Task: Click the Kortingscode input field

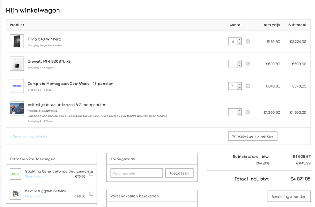Action: (137, 173)
